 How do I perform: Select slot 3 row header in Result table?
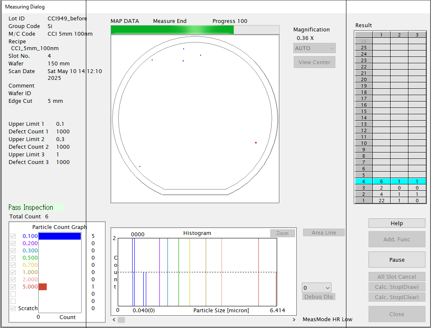(364, 188)
